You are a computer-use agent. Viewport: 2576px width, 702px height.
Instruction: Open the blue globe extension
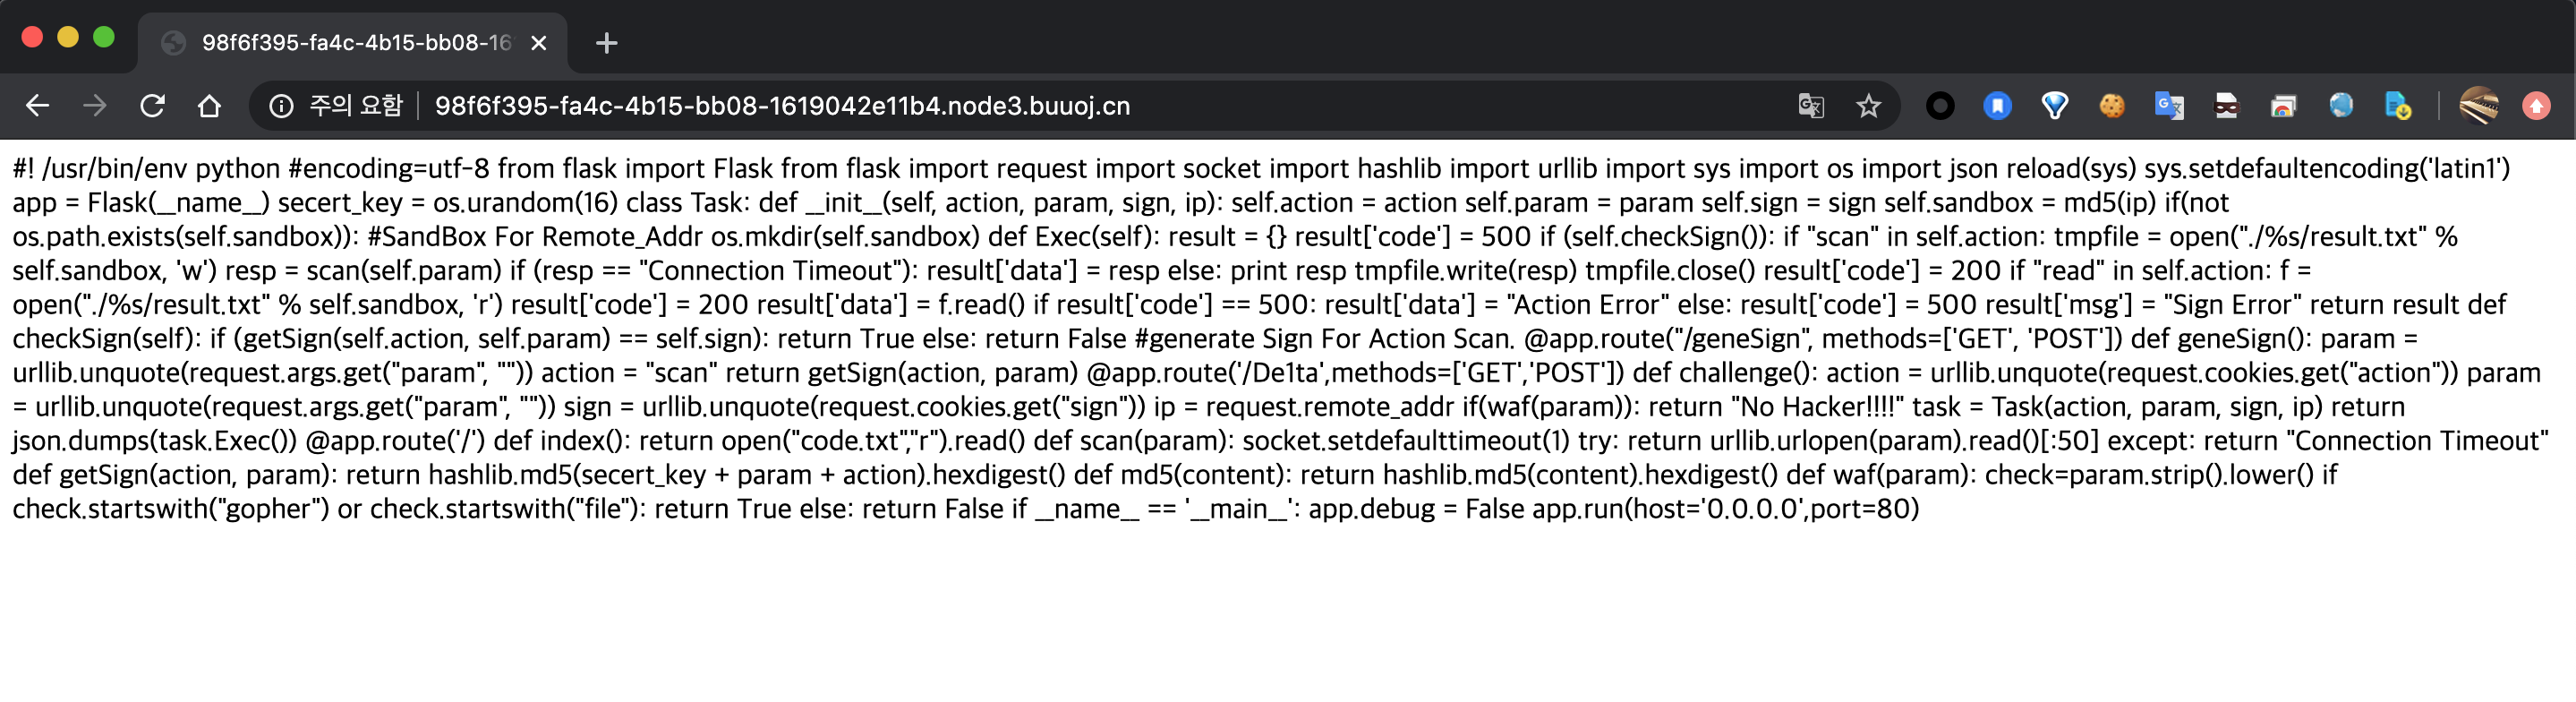click(x=2341, y=105)
